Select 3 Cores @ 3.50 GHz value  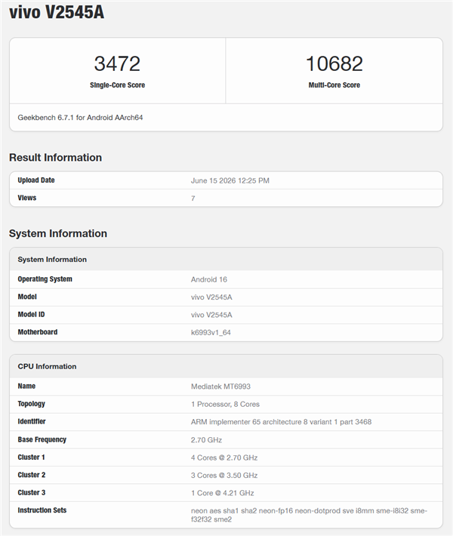[224, 475]
